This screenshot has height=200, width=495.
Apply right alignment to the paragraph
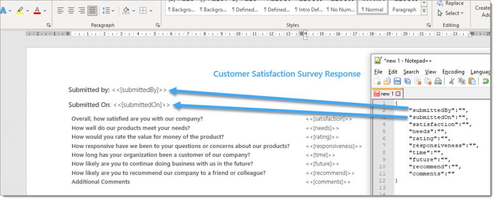(x=82, y=10)
